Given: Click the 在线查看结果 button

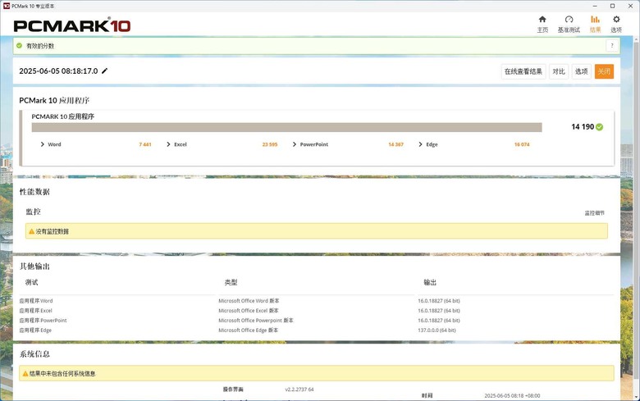Looking at the screenshot, I should point(523,71).
